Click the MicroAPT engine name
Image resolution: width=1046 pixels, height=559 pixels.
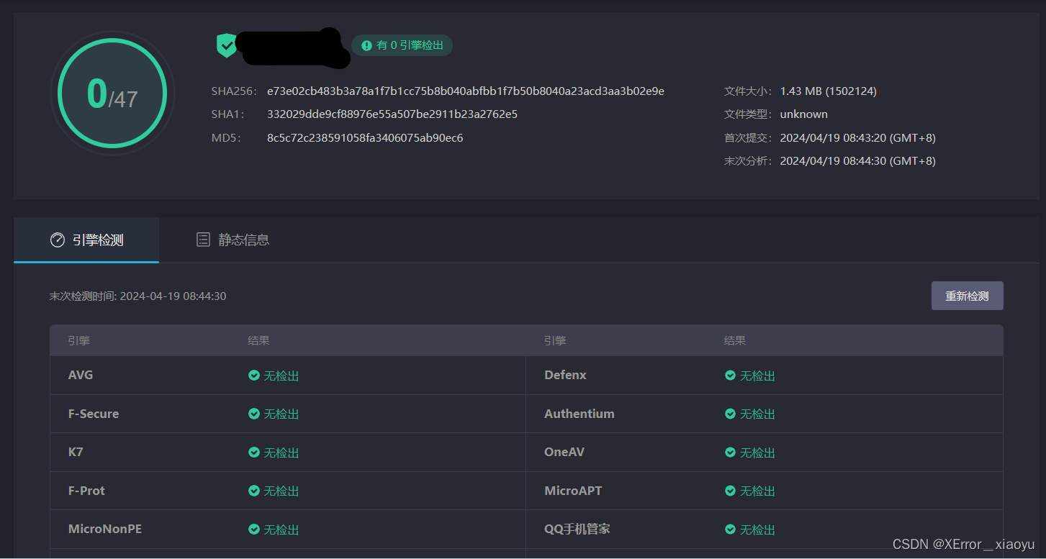tap(573, 491)
